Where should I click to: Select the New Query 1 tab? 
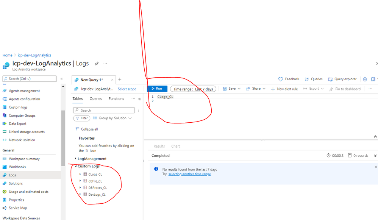point(92,80)
